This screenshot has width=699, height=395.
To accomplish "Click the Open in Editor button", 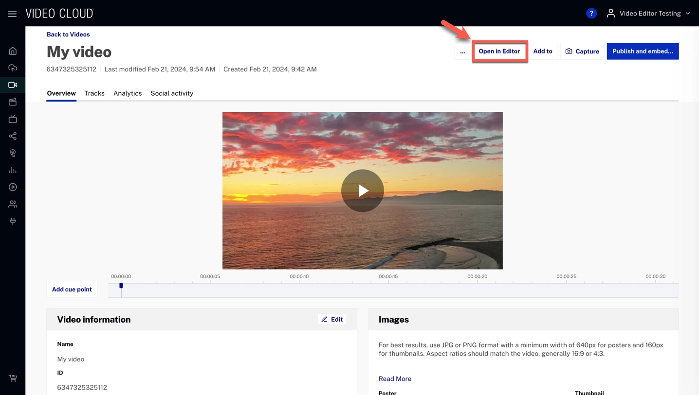I will point(499,52).
